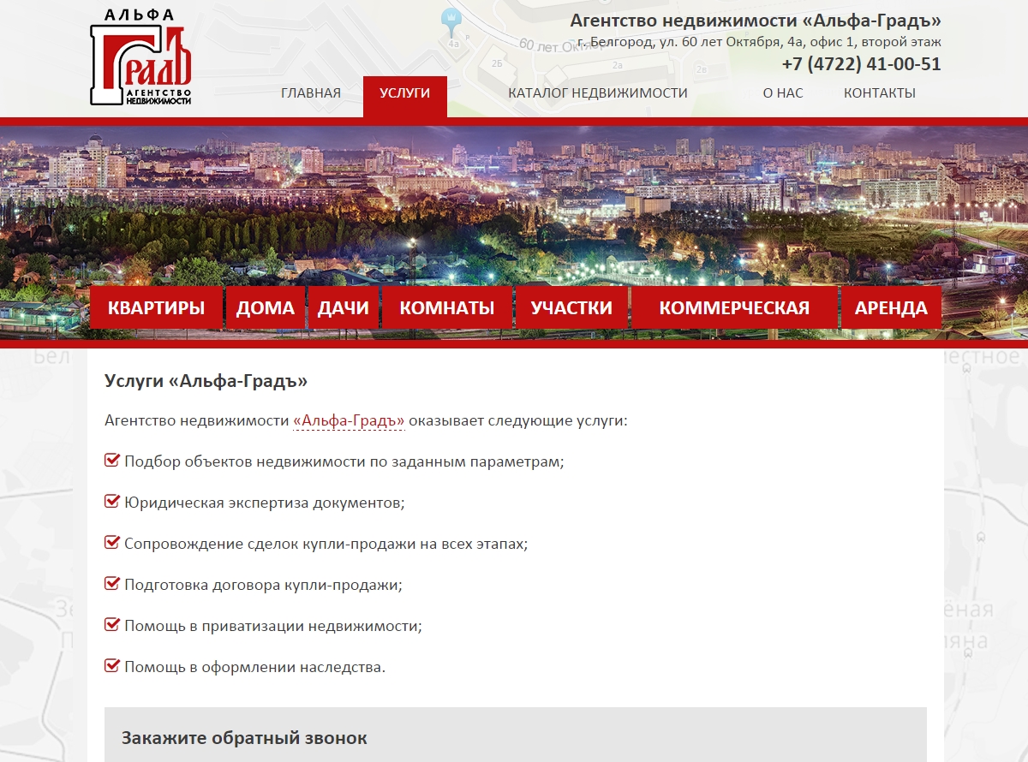Open the Аренда category
This screenshot has width=1028, height=762.
891,308
